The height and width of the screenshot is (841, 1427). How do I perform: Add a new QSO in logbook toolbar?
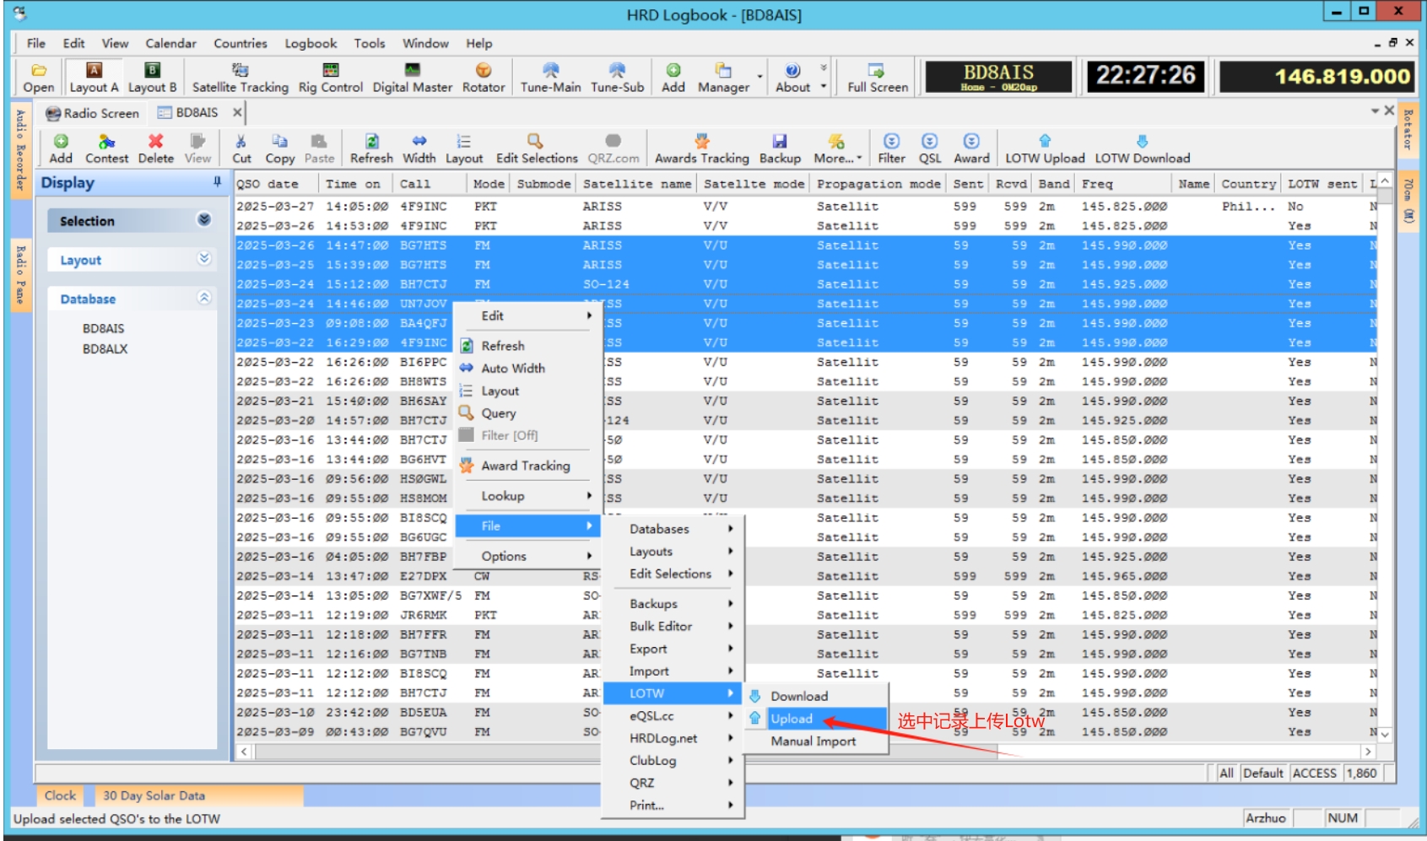point(61,148)
